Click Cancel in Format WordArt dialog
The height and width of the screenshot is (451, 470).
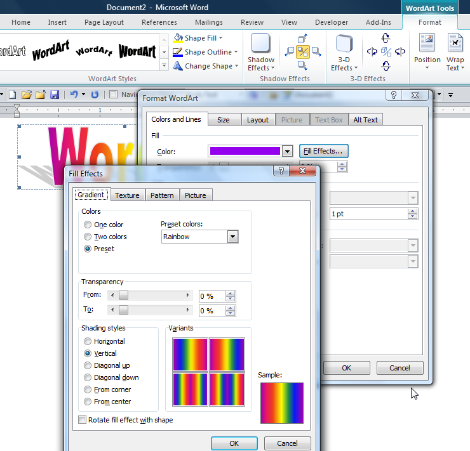click(x=400, y=368)
